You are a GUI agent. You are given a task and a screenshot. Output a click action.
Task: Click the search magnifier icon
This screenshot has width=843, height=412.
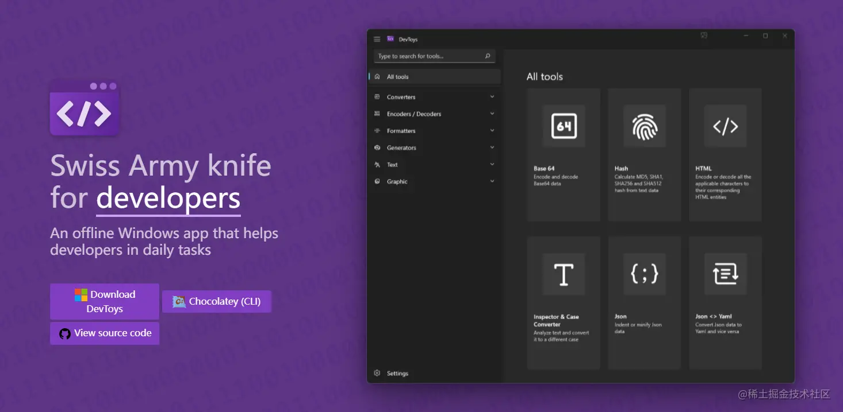[488, 56]
